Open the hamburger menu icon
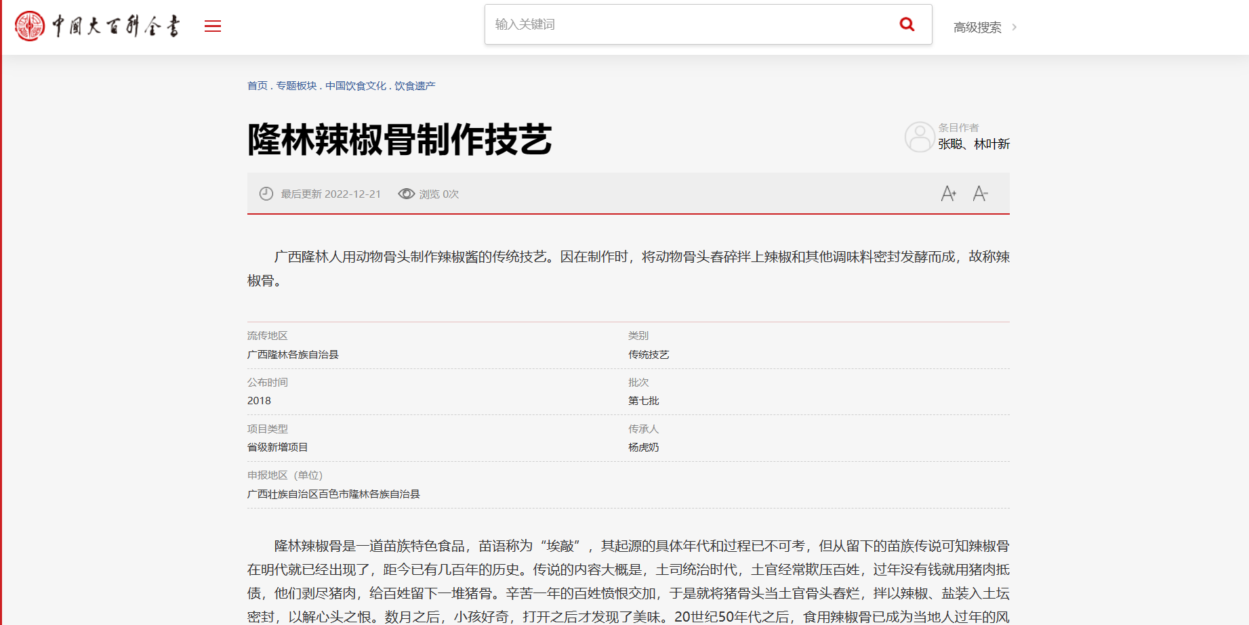 pos(213,26)
